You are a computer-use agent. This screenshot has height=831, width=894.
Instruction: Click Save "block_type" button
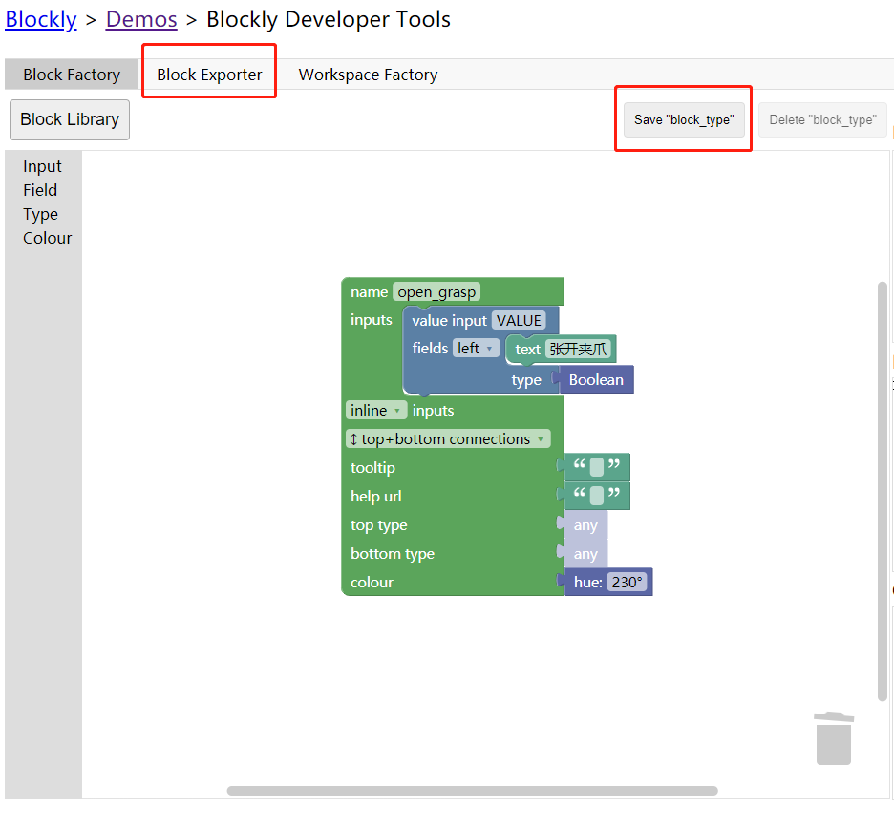684,119
